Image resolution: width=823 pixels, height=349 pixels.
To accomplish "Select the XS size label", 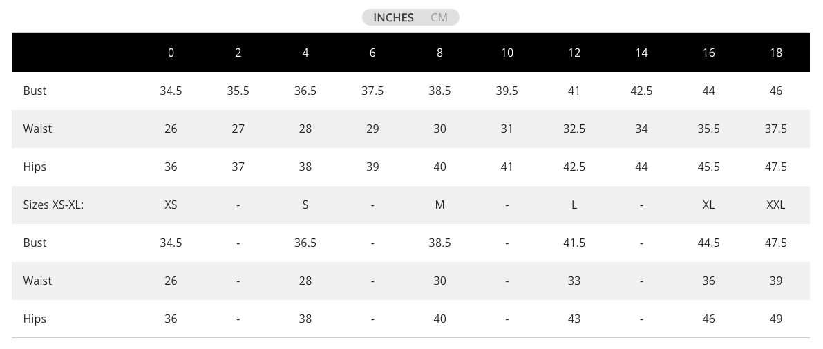I will [171, 205].
